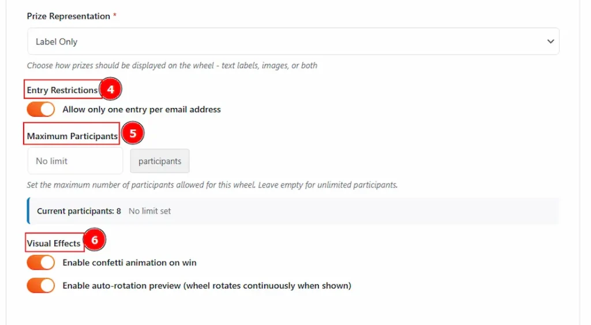Screen dimensions: 591x325
Task: Click the 'Enable auto-rotation preview' label text
Action: tap(207, 285)
